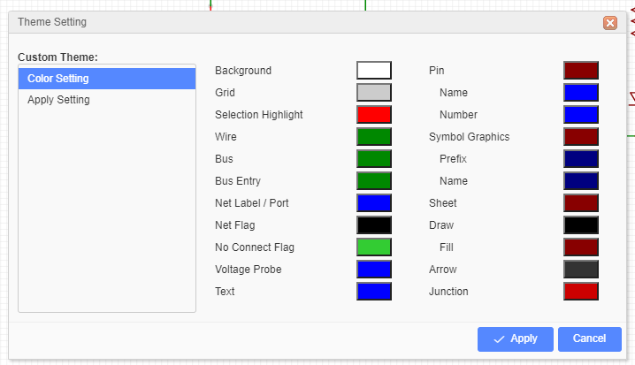Close the Theme Setting dialog with X

pos(610,23)
